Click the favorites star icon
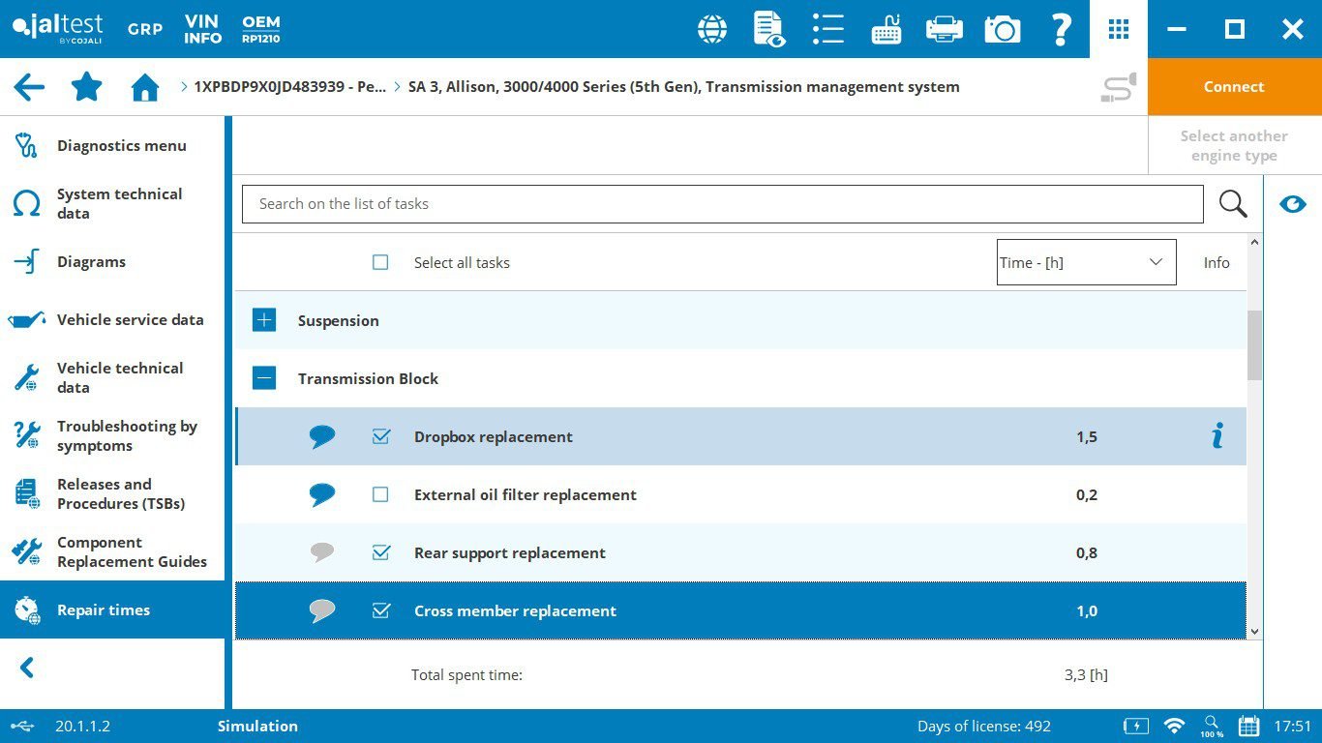Viewport: 1322px width, 743px height. 87,87
